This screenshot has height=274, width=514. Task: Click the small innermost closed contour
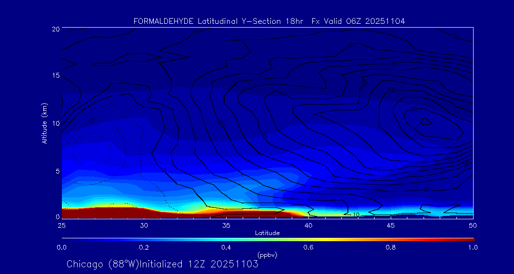click(426, 121)
